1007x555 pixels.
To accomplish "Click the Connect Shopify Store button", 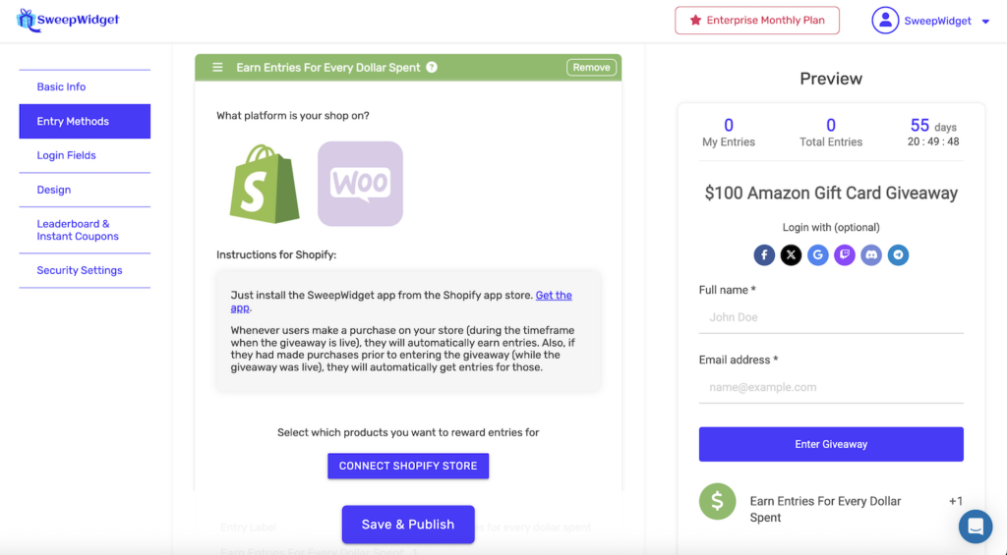I will tap(408, 466).
